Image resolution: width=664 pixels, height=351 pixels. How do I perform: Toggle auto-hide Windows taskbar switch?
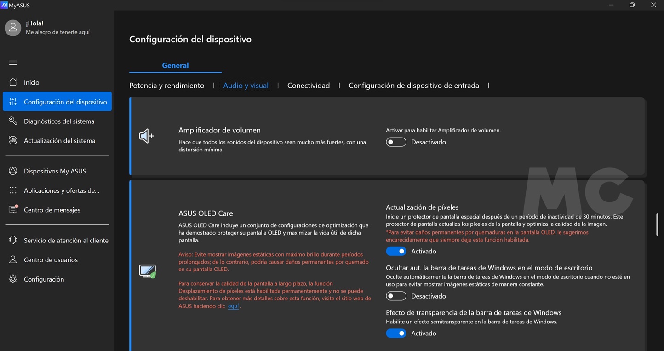(x=396, y=296)
